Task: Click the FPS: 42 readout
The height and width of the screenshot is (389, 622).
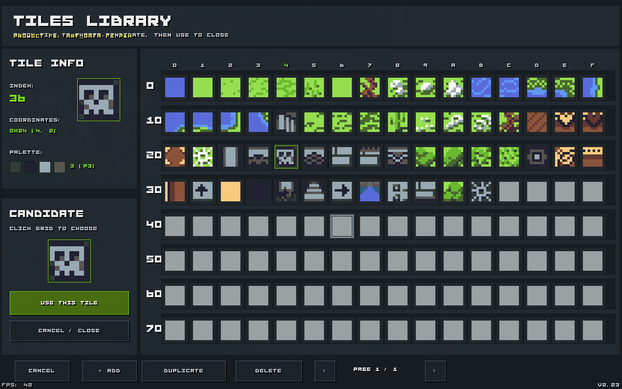Action: click(x=17, y=385)
